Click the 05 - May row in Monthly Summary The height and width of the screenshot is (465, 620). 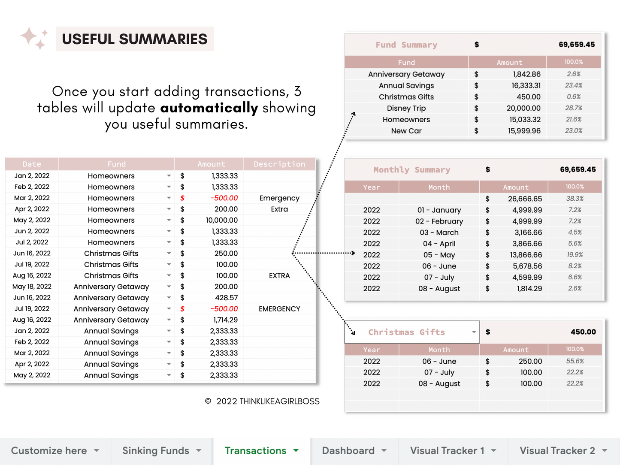pyautogui.click(x=439, y=254)
